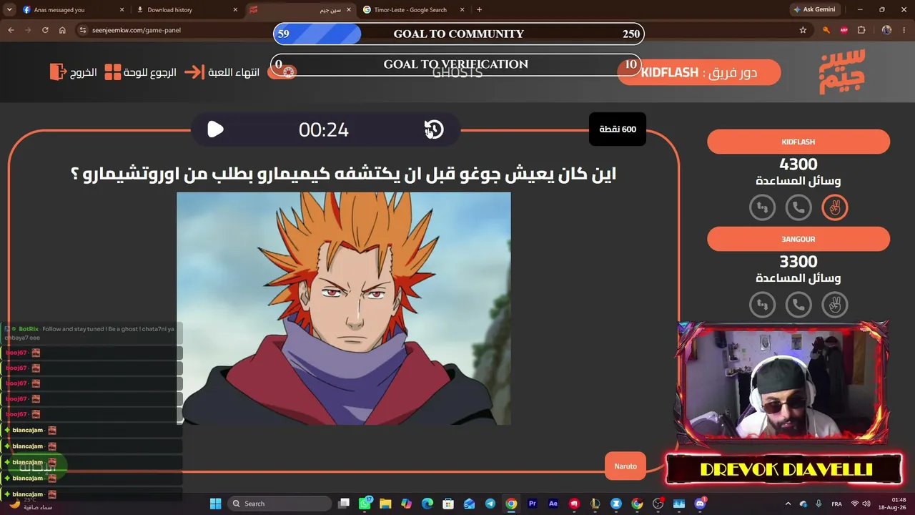Open a new browser tab

pyautogui.click(x=479, y=10)
